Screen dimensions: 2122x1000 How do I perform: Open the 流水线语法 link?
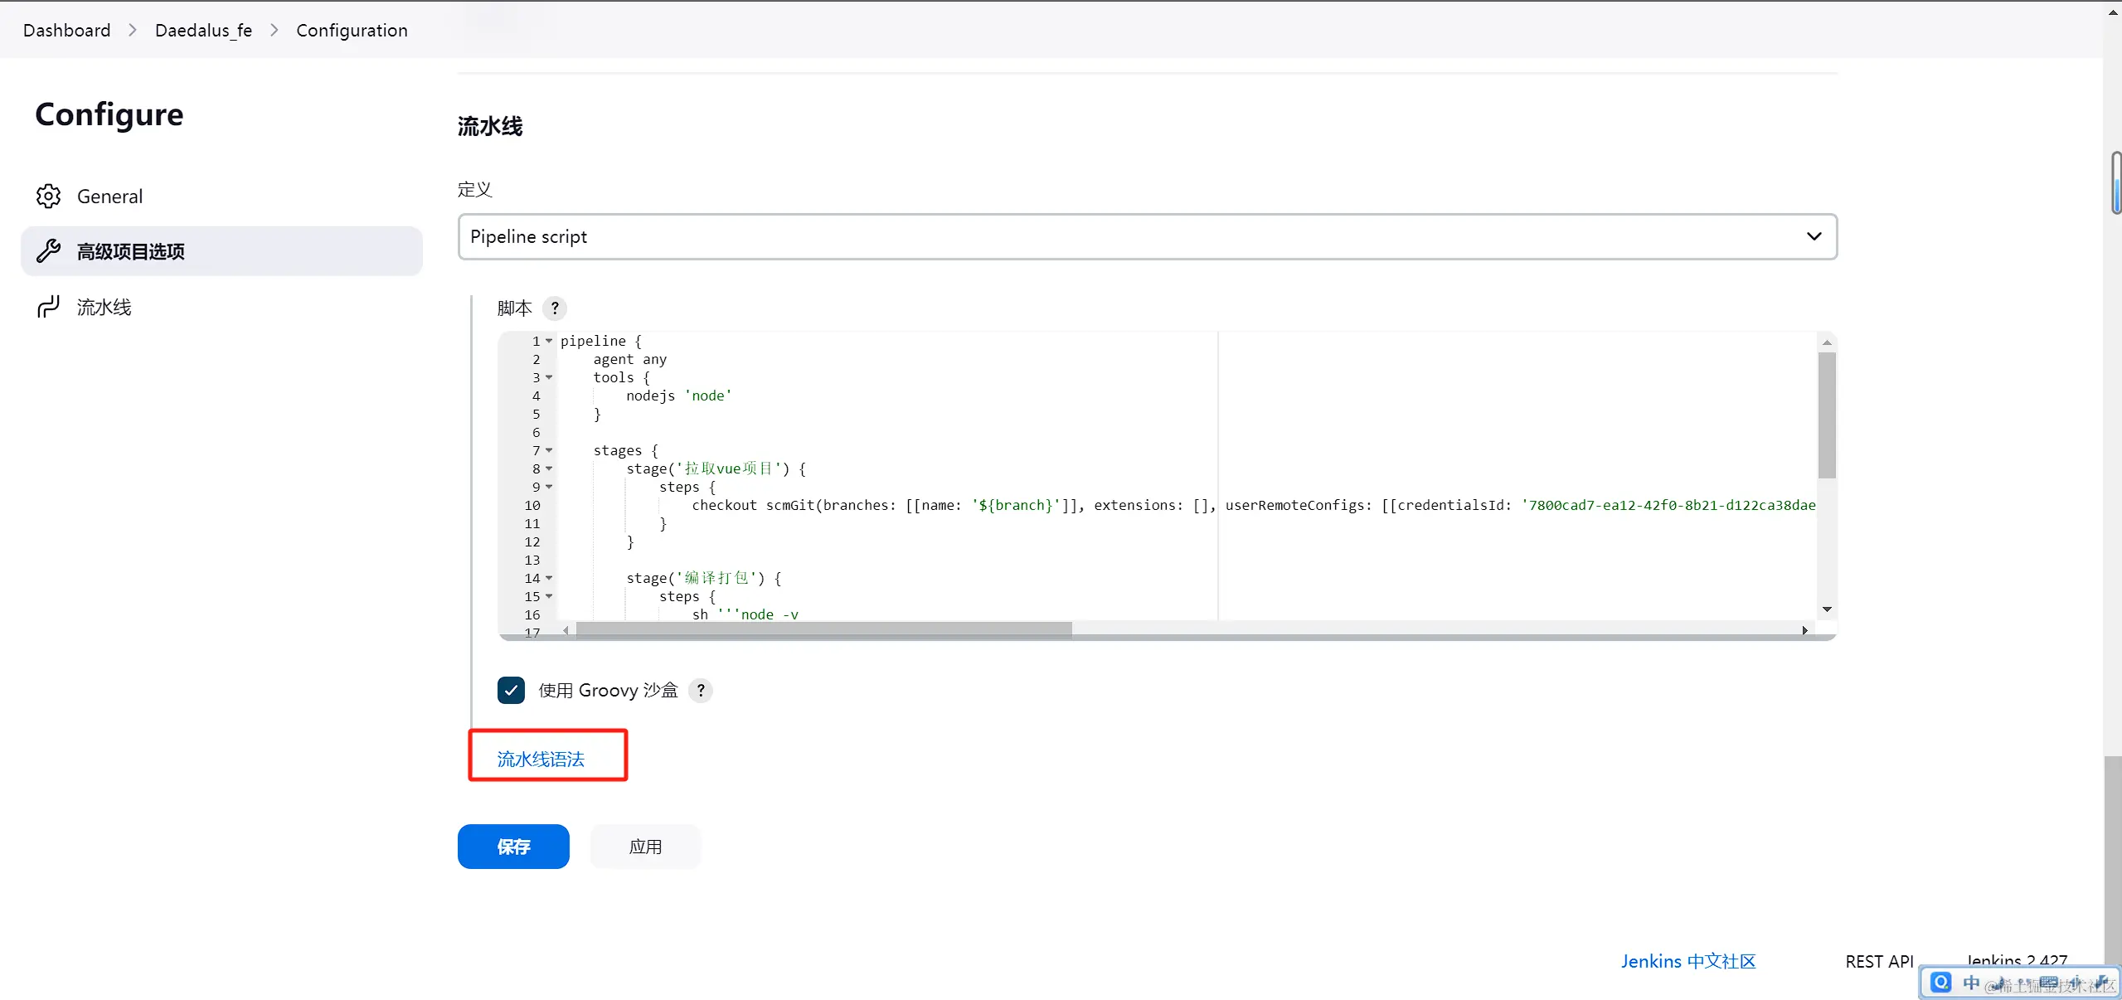tap(541, 759)
